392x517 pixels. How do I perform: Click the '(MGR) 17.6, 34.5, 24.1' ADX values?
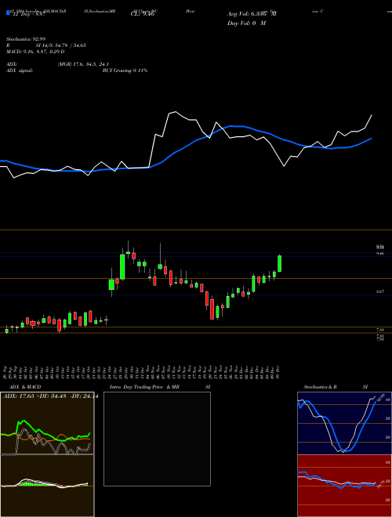pyautogui.click(x=83, y=64)
